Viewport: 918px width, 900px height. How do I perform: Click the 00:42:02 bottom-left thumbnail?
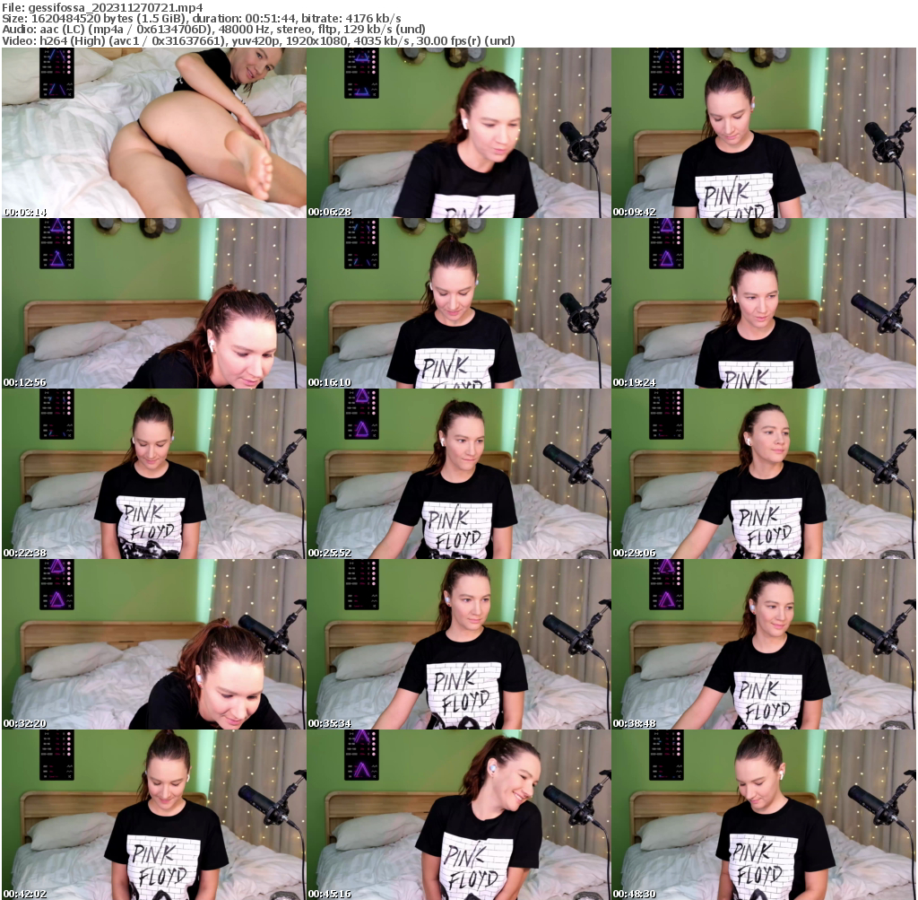(x=152, y=808)
